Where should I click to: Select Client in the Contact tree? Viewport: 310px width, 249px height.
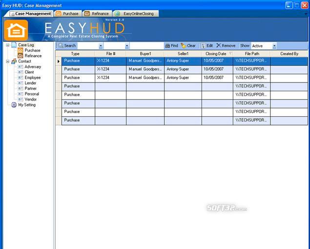click(x=29, y=72)
